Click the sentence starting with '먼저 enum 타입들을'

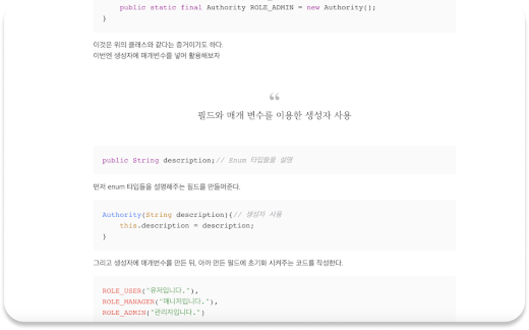pos(167,187)
